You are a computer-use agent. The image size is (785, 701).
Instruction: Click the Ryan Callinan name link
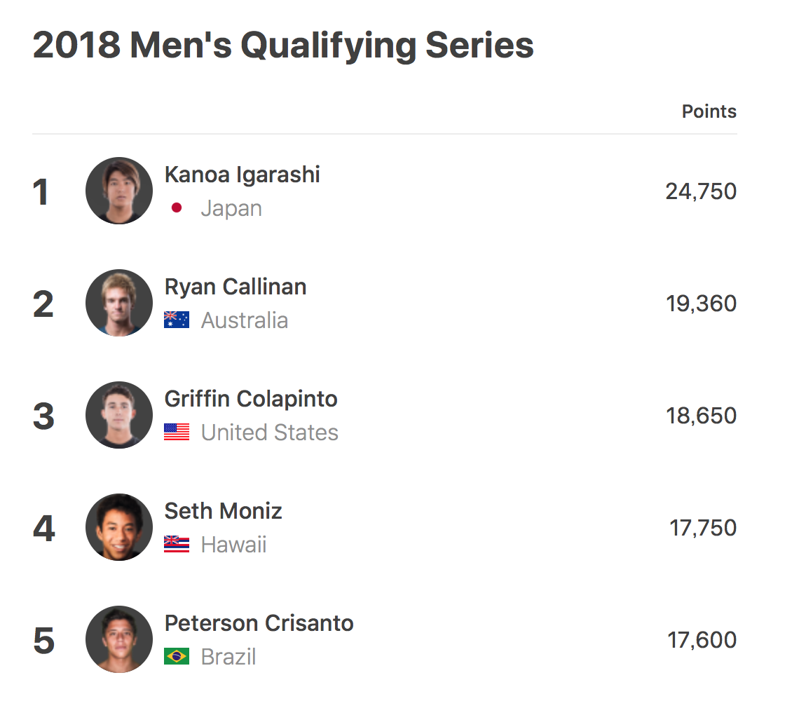tap(235, 287)
